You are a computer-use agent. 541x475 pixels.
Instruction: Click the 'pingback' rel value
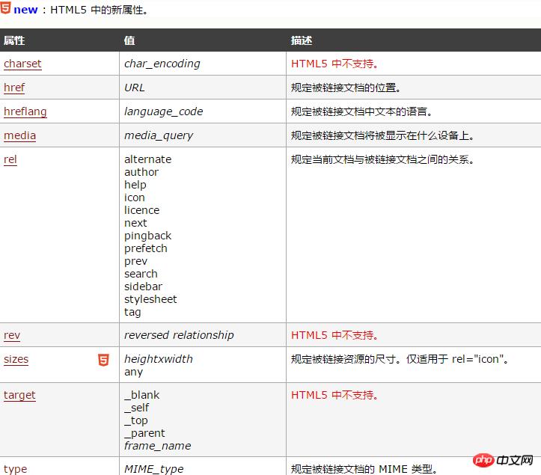[x=147, y=236]
